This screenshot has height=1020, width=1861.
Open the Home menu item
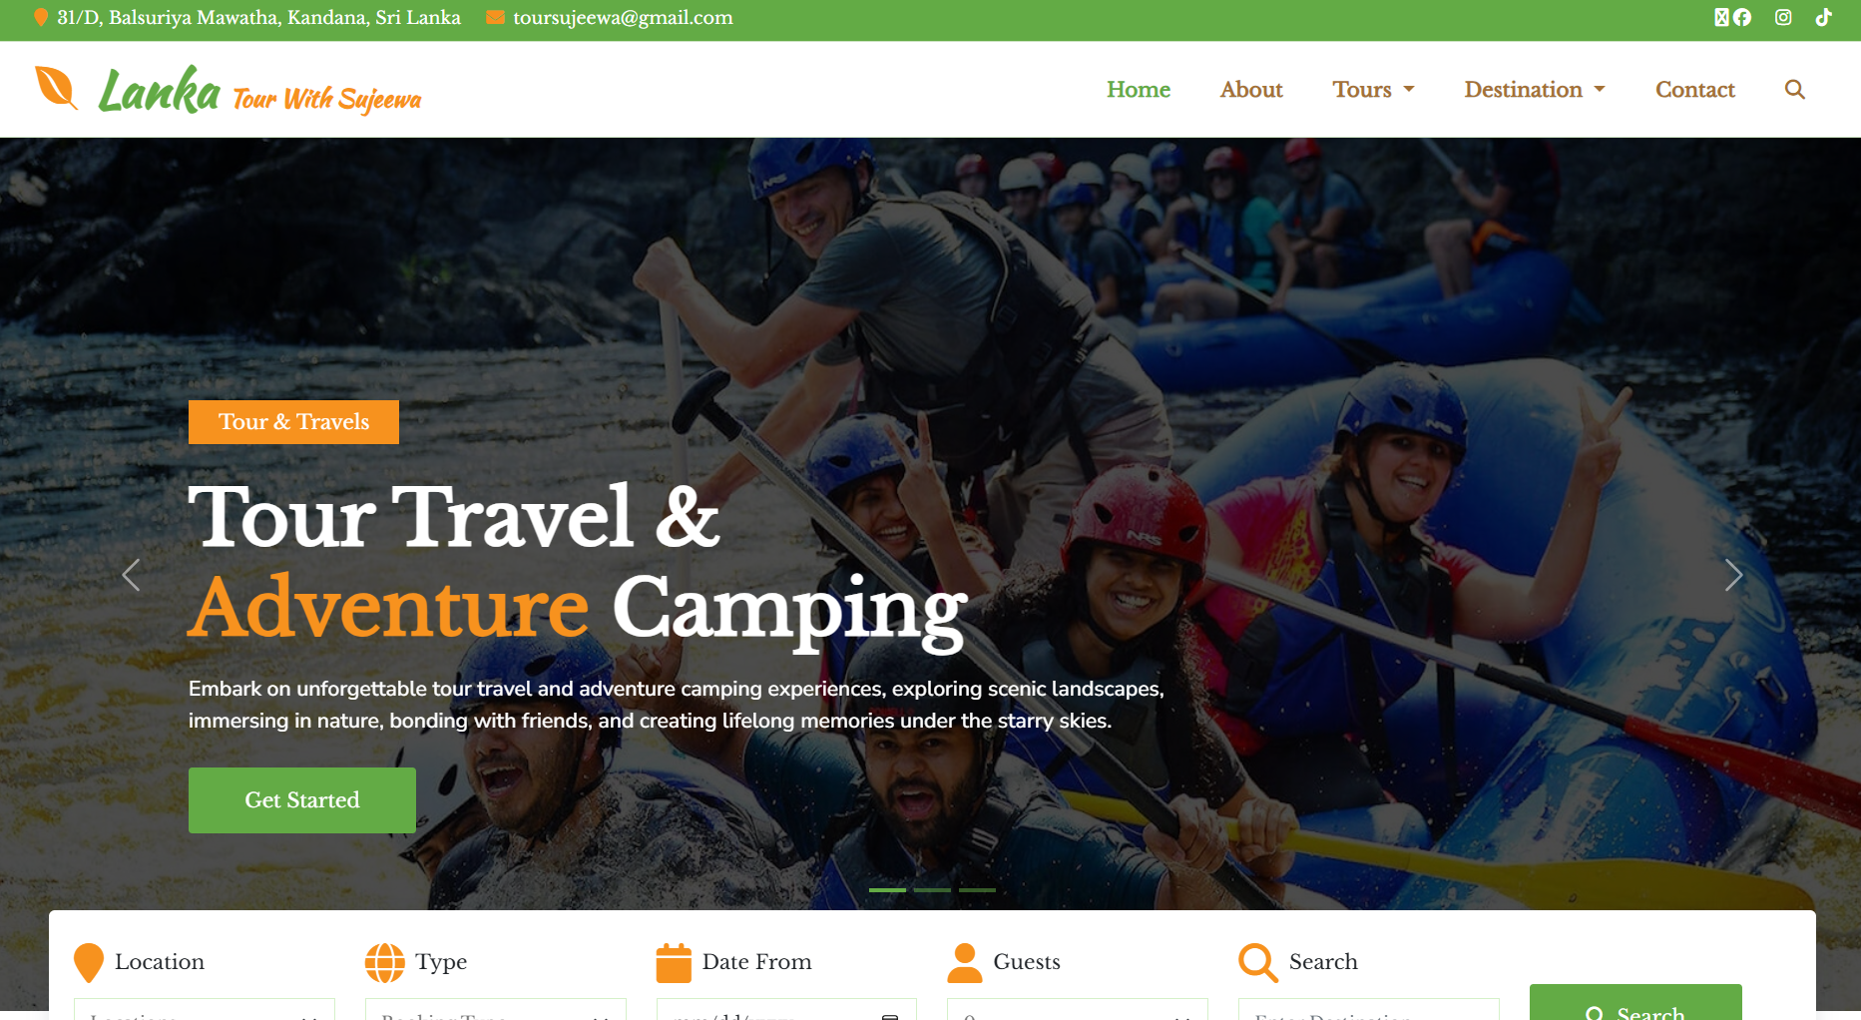(1139, 90)
